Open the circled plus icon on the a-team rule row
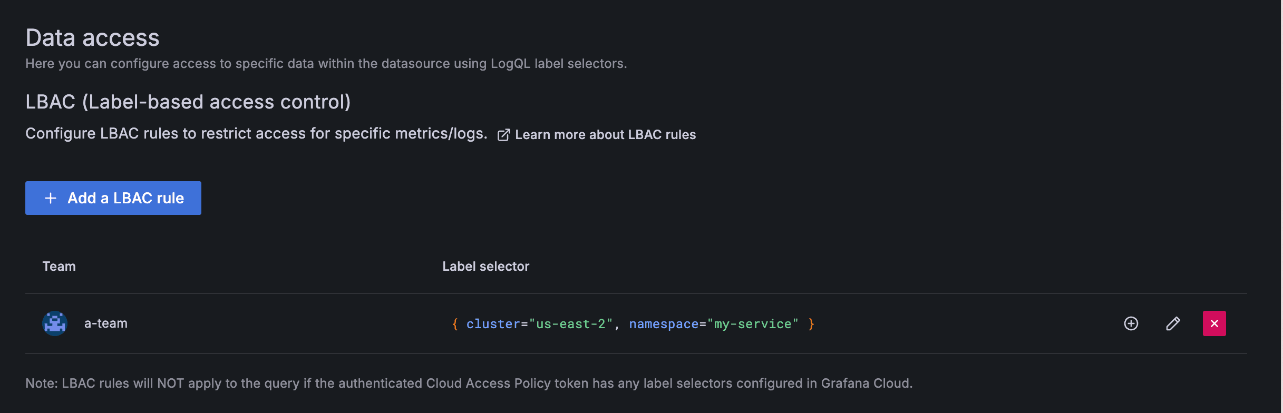This screenshot has height=413, width=1283. [x=1131, y=323]
